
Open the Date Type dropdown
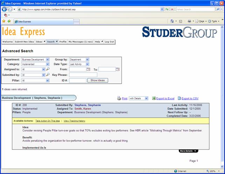click(x=79, y=64)
